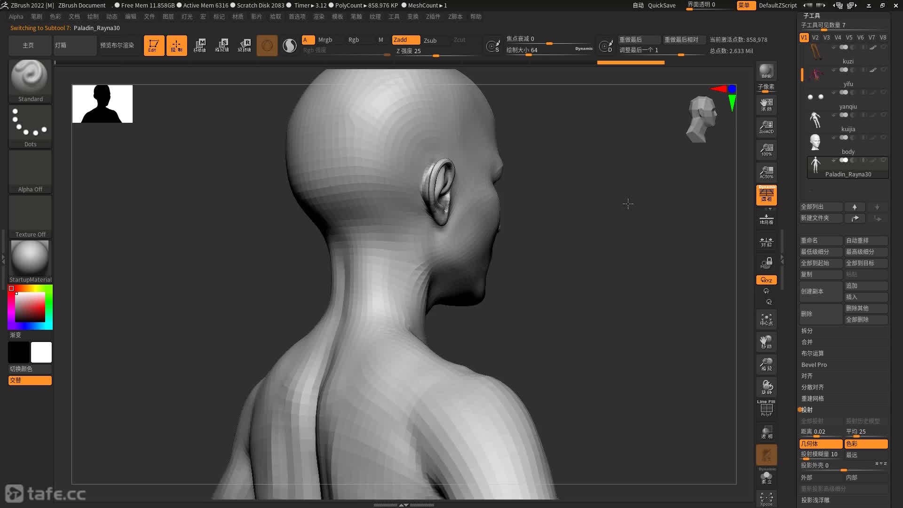
Task: Open the Dots stroke selector
Action: (30, 126)
